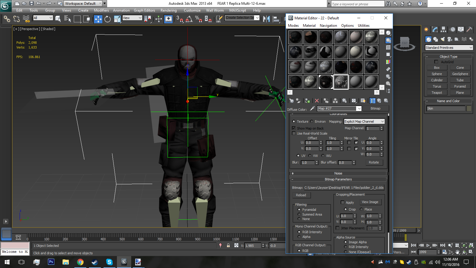Viewport: 476px width, 268px height.
Task: Activate the Select and Move tool
Action: (x=98, y=19)
